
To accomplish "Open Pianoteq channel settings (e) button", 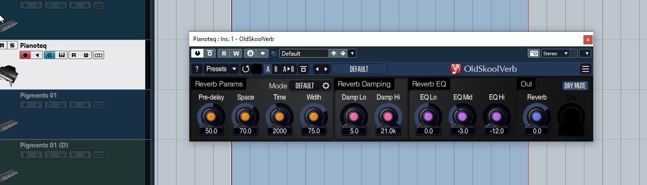I will [x=49, y=55].
